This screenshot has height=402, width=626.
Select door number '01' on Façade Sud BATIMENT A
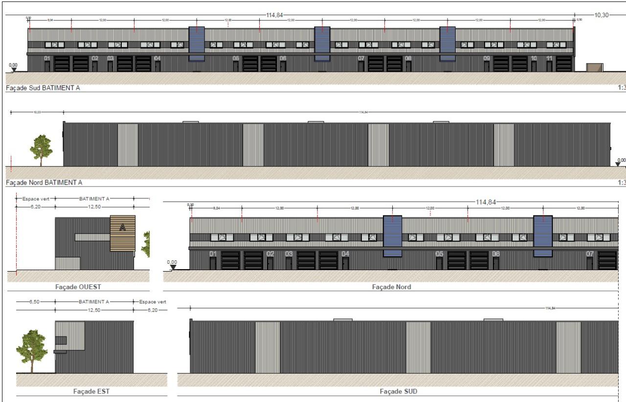click(x=47, y=59)
